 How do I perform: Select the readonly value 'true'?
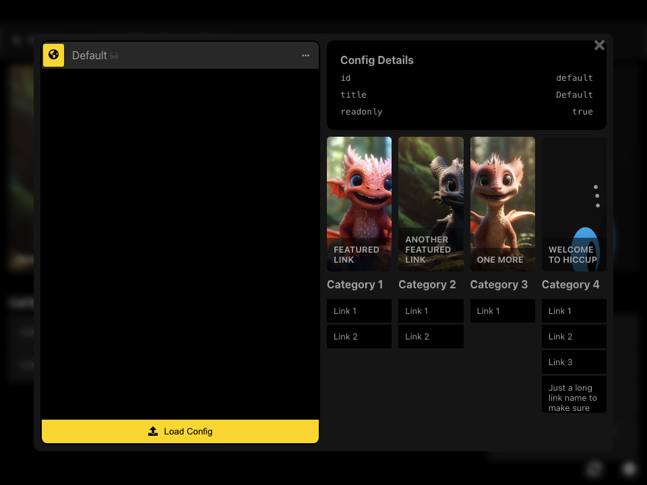pyautogui.click(x=582, y=112)
